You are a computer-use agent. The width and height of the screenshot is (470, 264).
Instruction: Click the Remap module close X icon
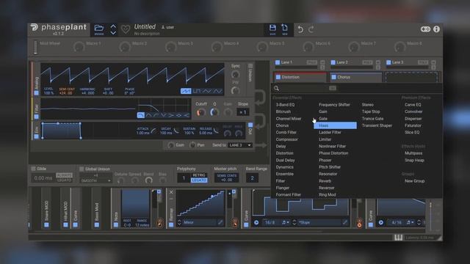click(x=171, y=192)
